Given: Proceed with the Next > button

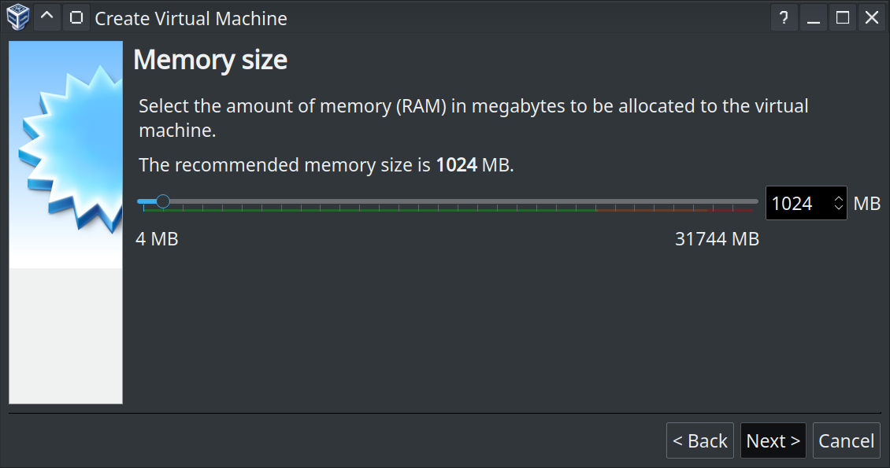Looking at the screenshot, I should [773, 441].
